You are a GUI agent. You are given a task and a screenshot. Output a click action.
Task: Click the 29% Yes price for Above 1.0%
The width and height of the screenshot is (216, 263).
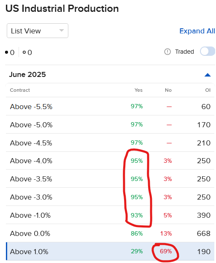point(137,251)
